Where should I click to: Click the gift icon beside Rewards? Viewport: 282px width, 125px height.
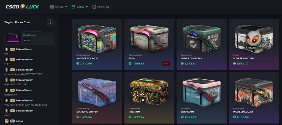click(94, 7)
